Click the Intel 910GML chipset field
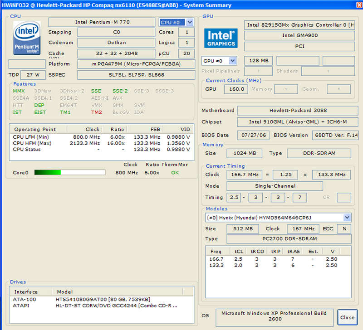Viewport: 363px width, 330px height. 298,122
